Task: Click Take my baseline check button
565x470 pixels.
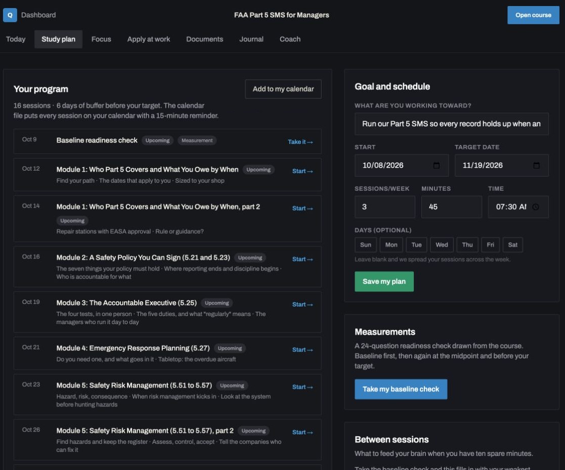Action: point(401,389)
